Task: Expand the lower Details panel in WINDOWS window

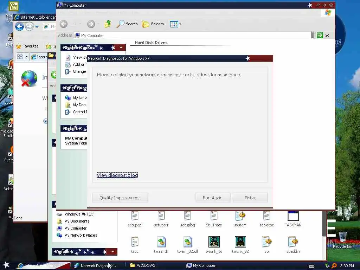Action: pyautogui.click(x=112, y=252)
